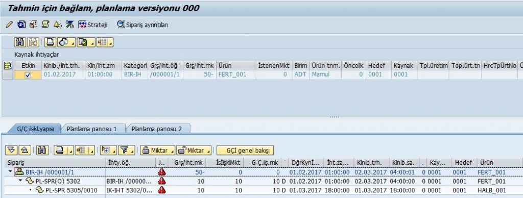Collapse the PL-SPR(O) 5302 tree node
Screen dimensions: 523x198
point(20,181)
